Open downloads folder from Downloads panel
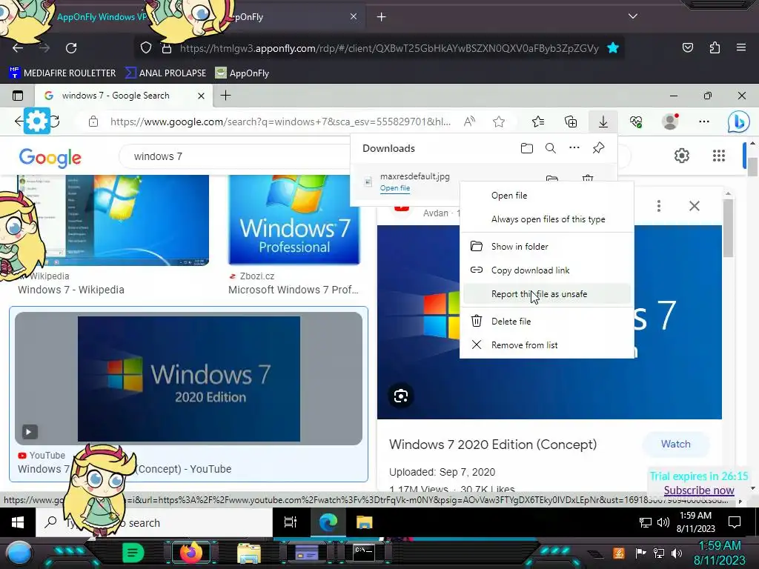The image size is (759, 569). point(527,148)
